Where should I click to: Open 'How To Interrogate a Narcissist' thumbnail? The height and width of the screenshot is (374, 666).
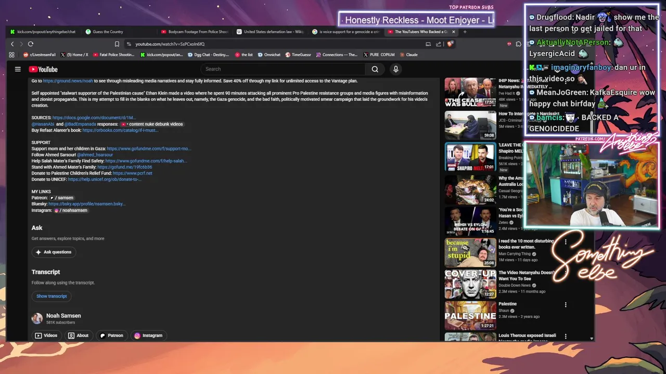[470, 125]
